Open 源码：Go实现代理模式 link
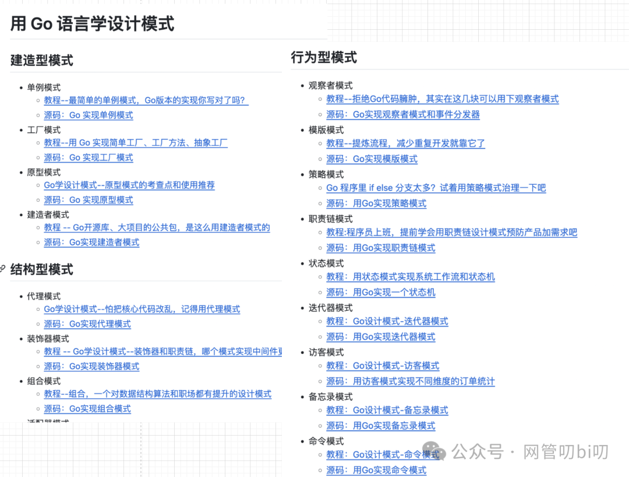Image resolution: width=629 pixels, height=477 pixels. (87, 324)
